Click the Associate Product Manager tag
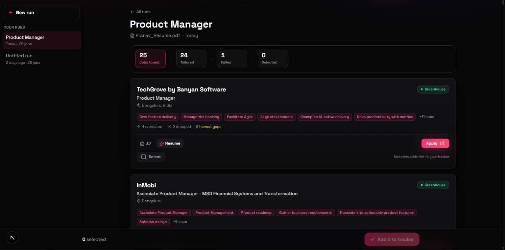 click(x=164, y=213)
